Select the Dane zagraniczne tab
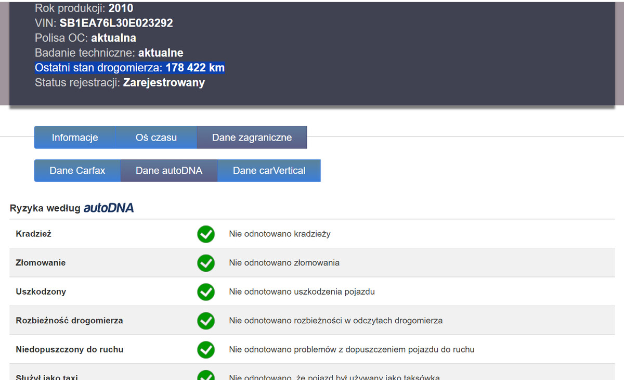Image resolution: width=624 pixels, height=380 pixels. (x=252, y=138)
